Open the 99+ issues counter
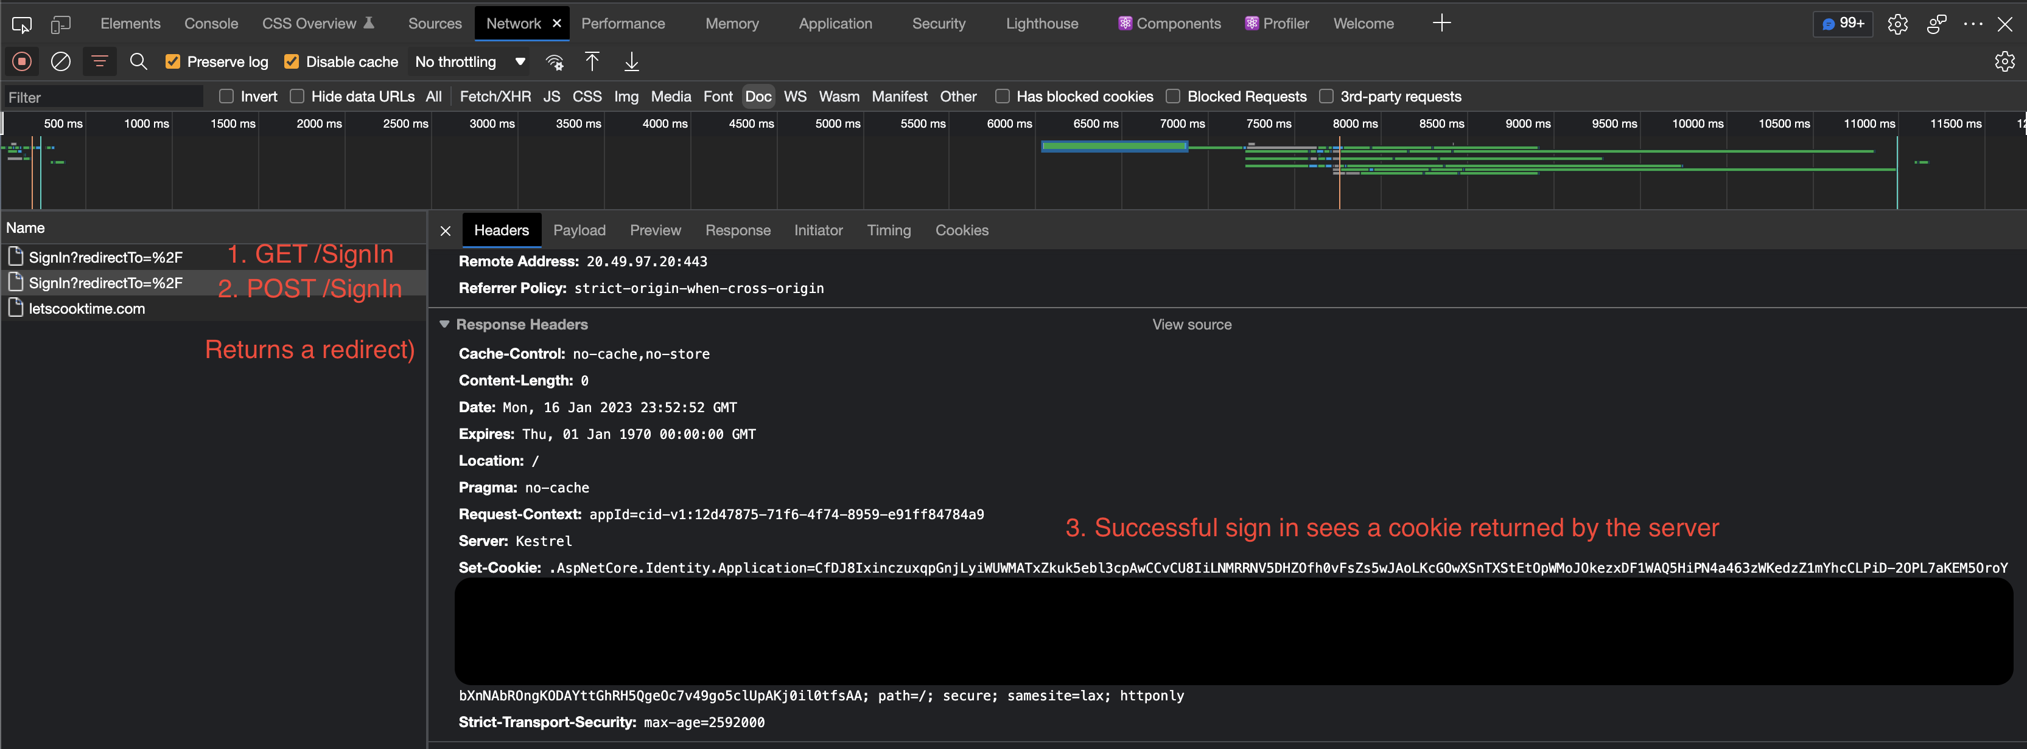The width and height of the screenshot is (2027, 749). pos(1843,24)
